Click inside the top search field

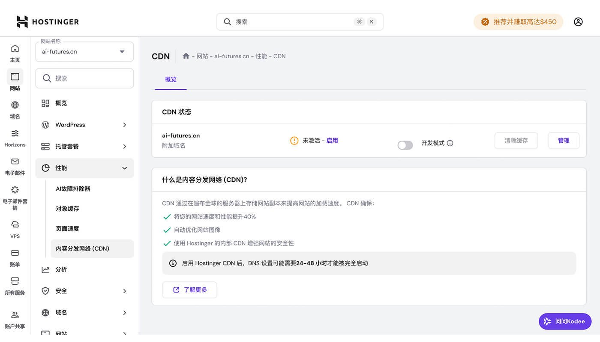coord(300,21)
